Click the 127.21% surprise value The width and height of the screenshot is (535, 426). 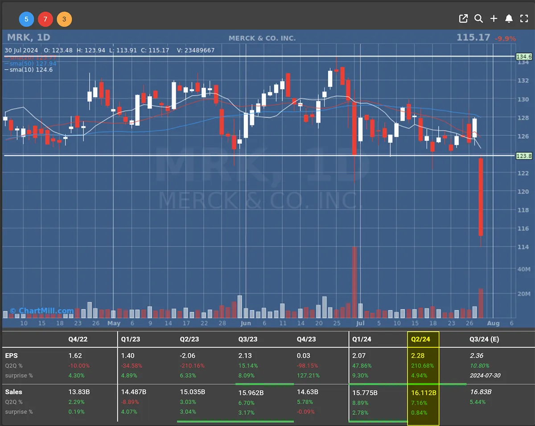(x=307, y=375)
